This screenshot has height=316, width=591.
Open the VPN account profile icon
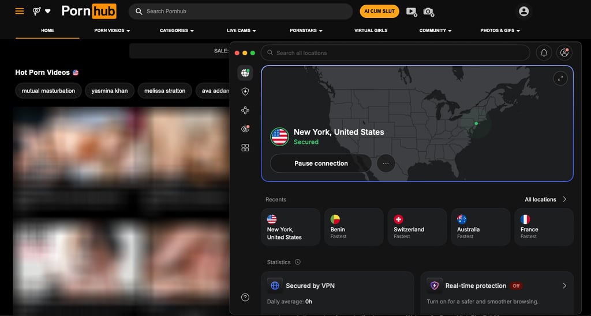(x=564, y=52)
